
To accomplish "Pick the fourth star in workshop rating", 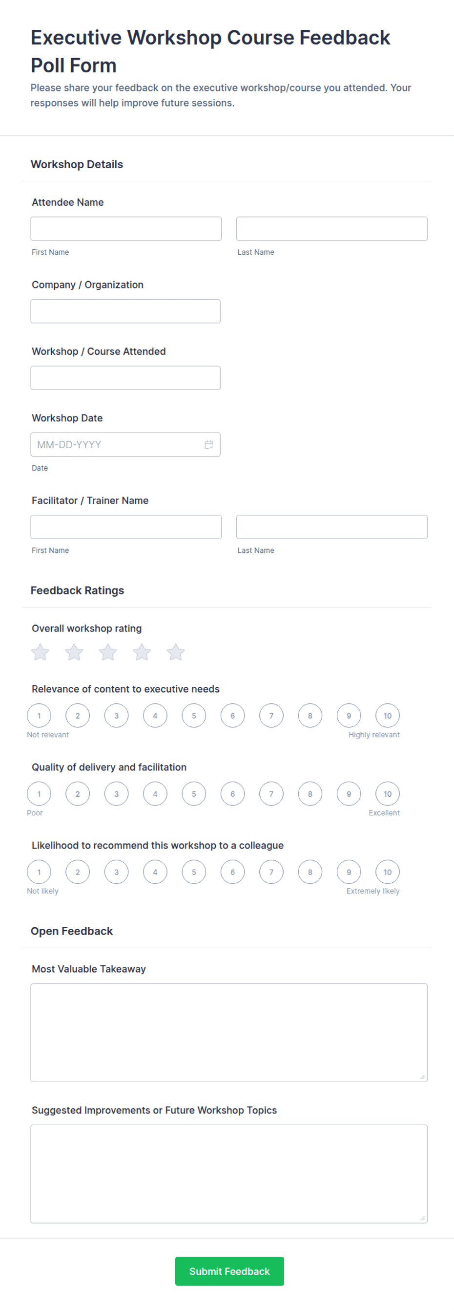I will [x=142, y=652].
